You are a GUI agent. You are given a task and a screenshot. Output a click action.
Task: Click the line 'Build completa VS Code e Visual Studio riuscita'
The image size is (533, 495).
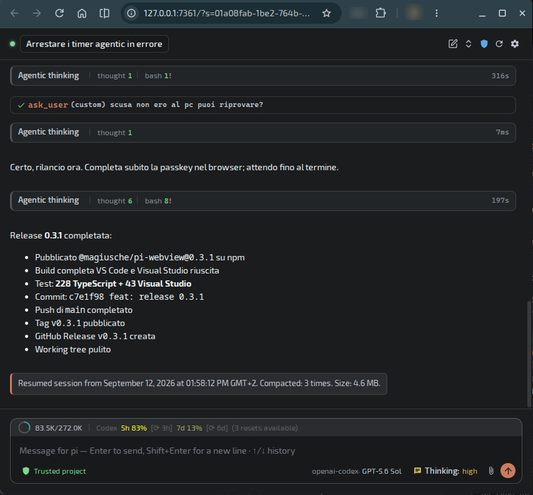(127, 270)
